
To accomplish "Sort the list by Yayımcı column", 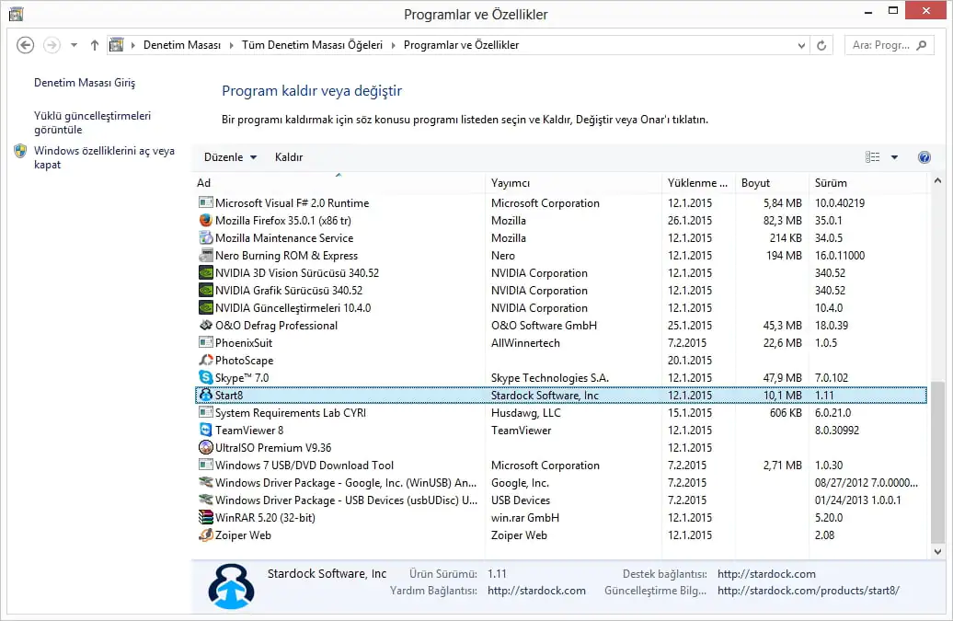I will point(570,183).
